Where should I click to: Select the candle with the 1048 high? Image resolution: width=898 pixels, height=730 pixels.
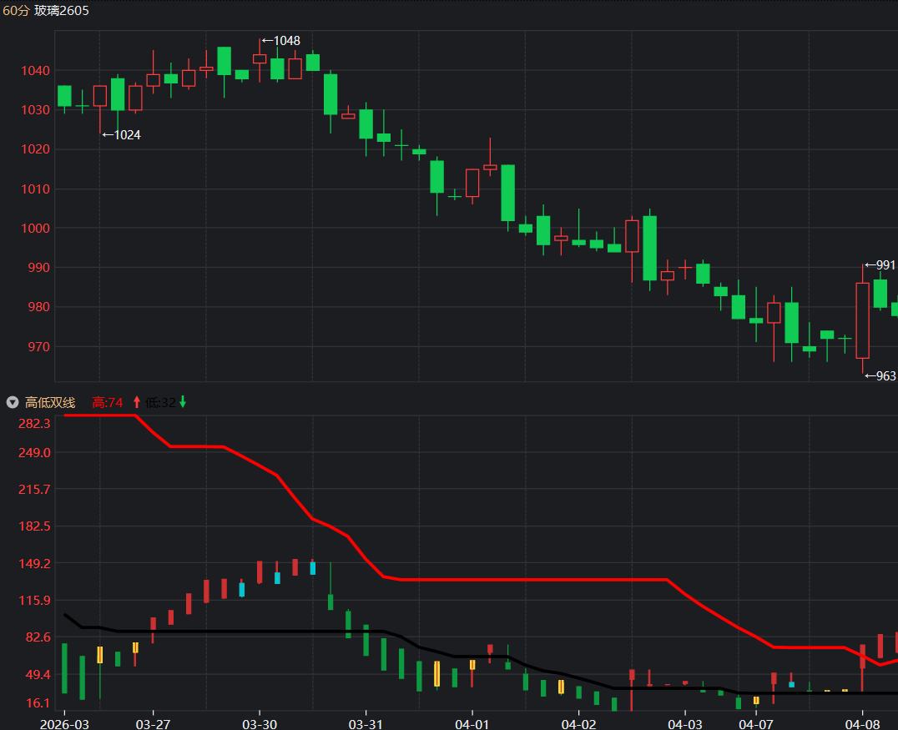click(260, 59)
